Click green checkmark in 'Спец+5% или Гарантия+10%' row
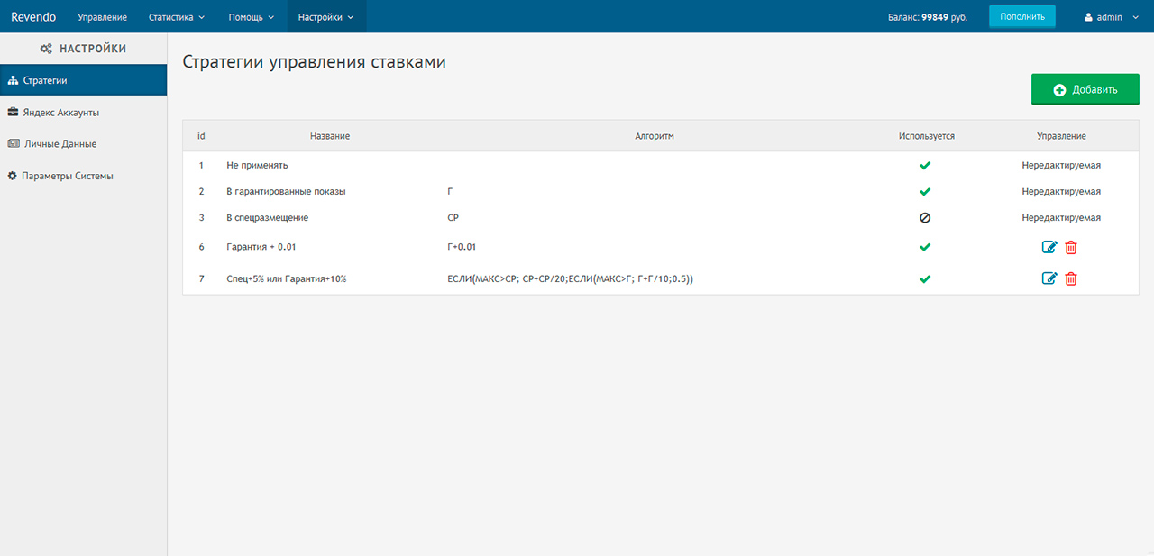This screenshot has height=556, width=1154. pos(925,279)
